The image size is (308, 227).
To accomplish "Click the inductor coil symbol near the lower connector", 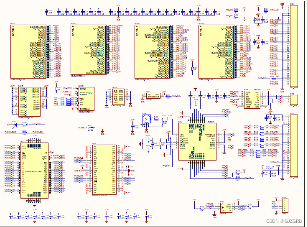I will click(x=270, y=168).
